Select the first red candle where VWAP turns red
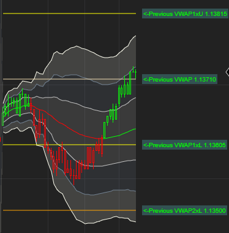The width and height of the screenshot is (229, 233). pyautogui.click(x=31, y=106)
